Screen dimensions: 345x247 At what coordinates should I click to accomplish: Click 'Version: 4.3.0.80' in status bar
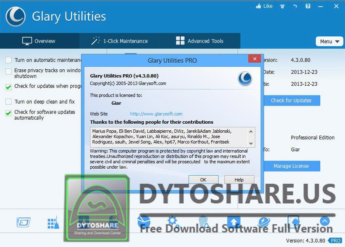(x=305, y=241)
